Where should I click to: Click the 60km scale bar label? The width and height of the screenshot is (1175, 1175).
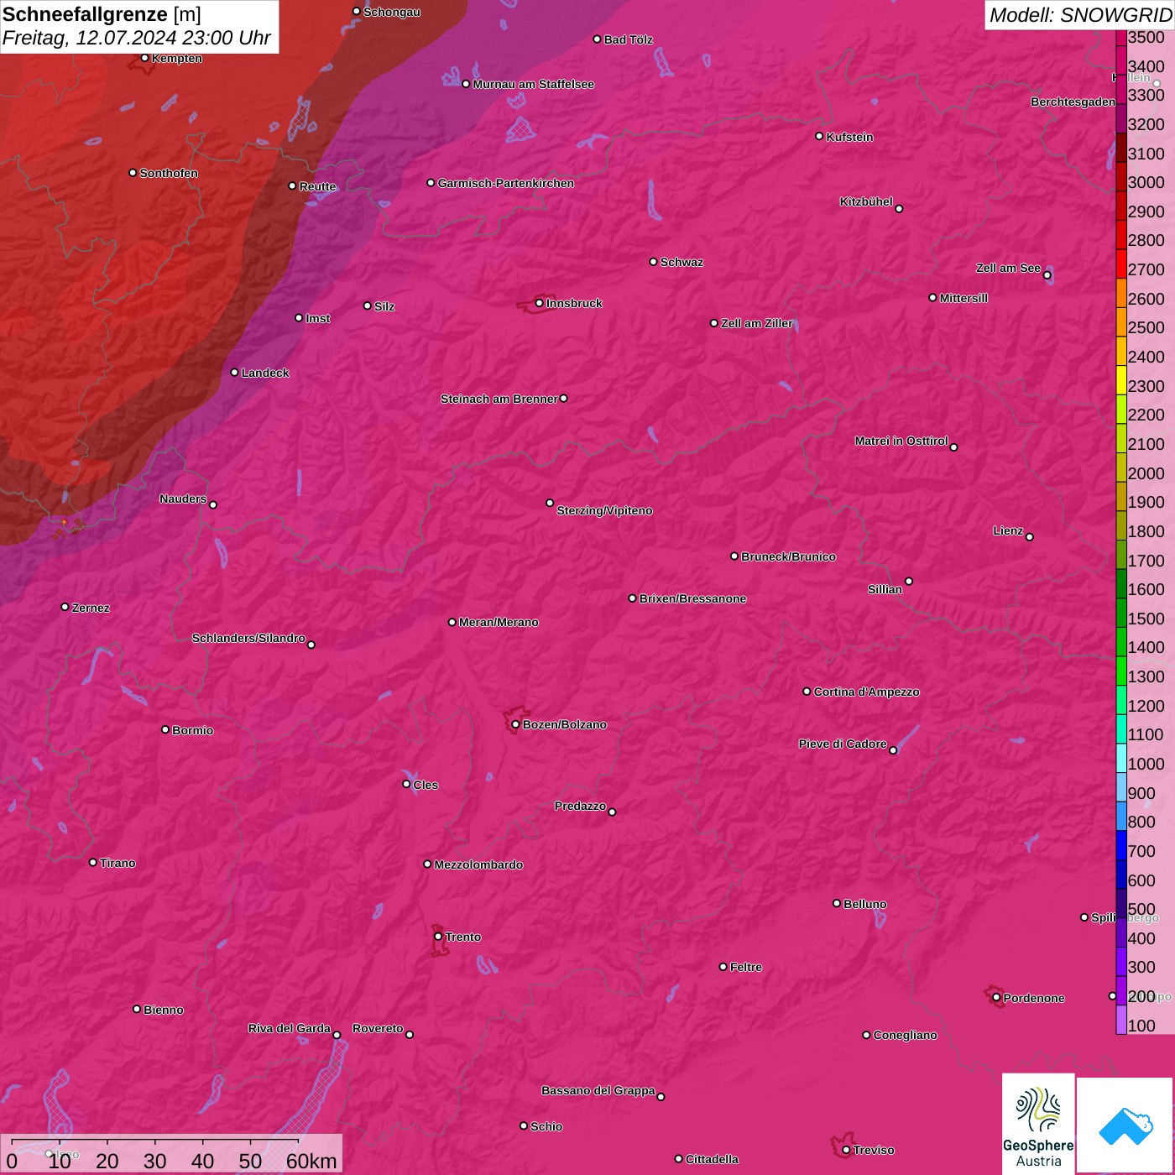(311, 1161)
